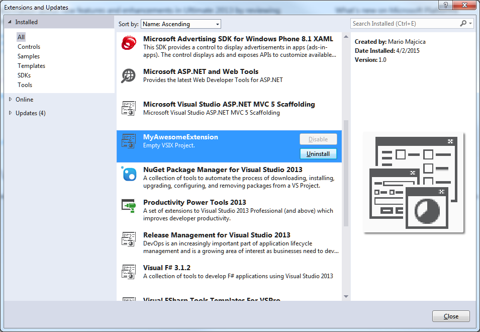Click the NuGet Package Manager icon
The image size is (480, 332).
129,174
